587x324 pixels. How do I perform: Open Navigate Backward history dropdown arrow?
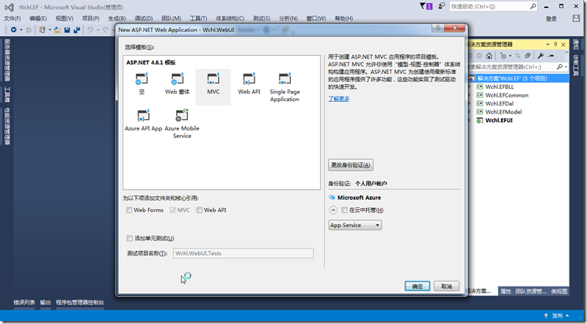tap(21, 29)
